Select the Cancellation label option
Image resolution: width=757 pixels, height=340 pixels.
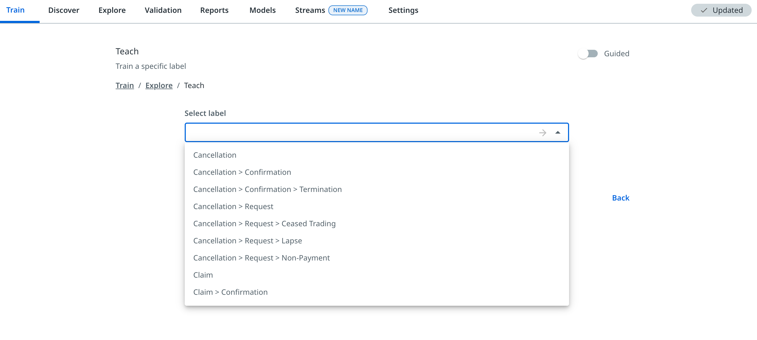coord(214,155)
